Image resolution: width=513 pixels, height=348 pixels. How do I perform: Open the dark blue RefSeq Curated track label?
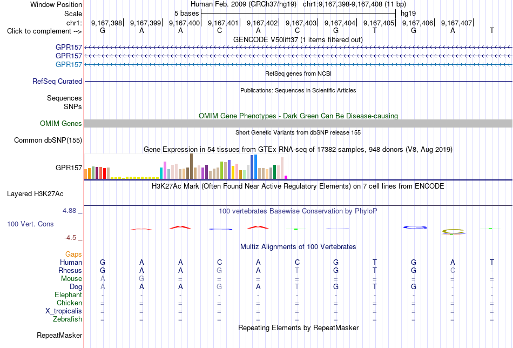(x=57, y=81)
